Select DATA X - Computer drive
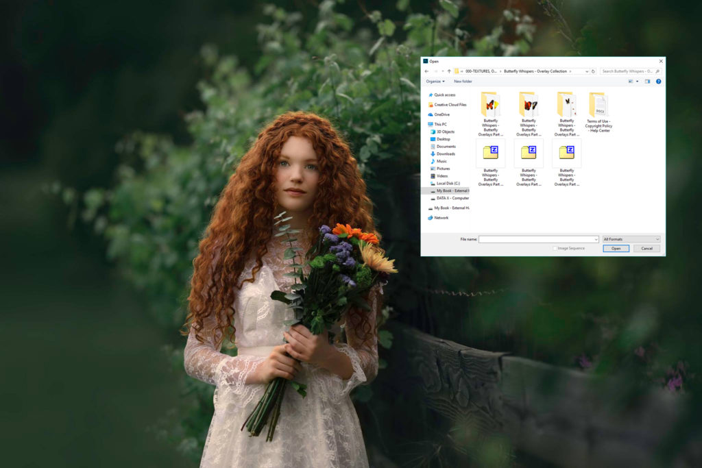This screenshot has height=468, width=702. click(x=450, y=198)
